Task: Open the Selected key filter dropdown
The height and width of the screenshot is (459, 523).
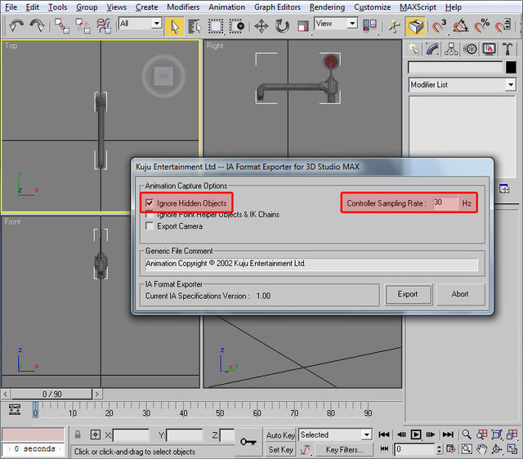Action: (366, 434)
